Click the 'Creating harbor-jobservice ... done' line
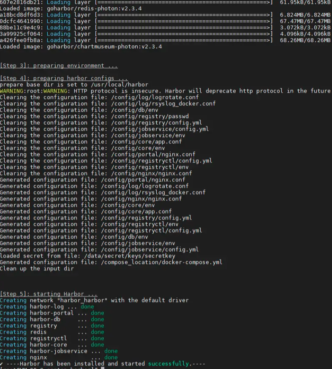The width and height of the screenshot is (332, 369). (x=59, y=351)
